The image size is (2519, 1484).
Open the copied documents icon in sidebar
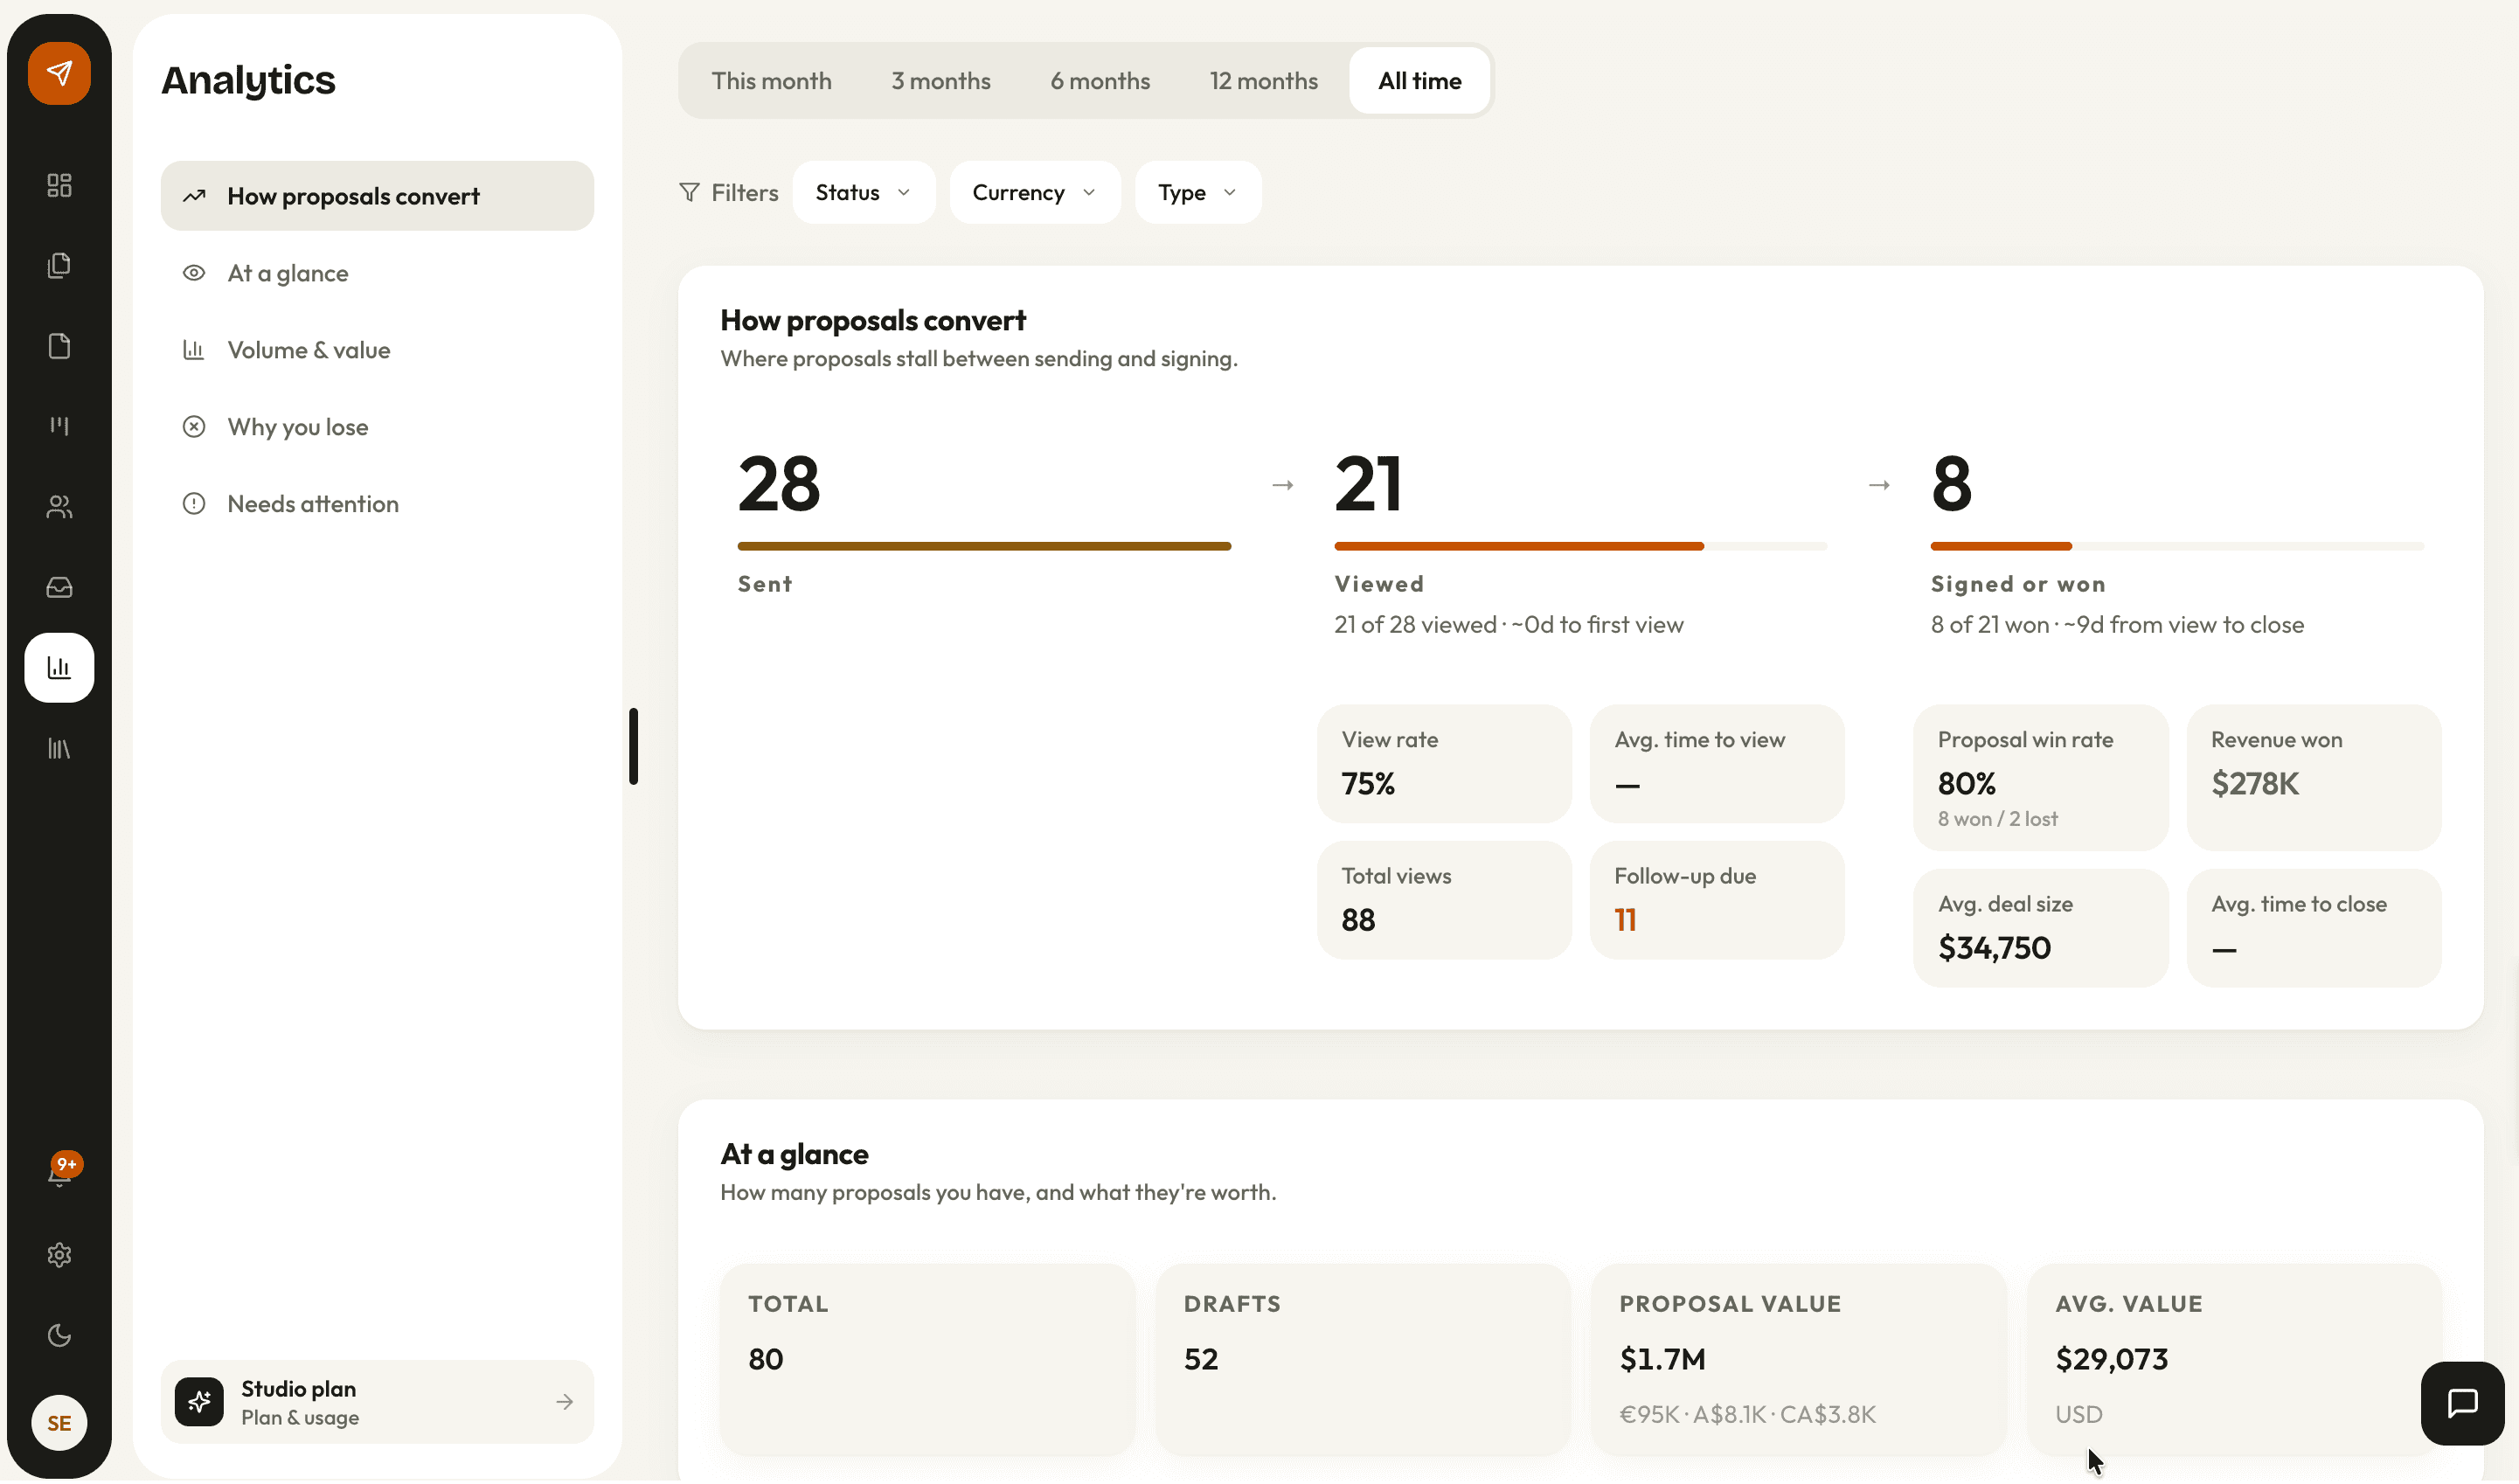(x=59, y=266)
